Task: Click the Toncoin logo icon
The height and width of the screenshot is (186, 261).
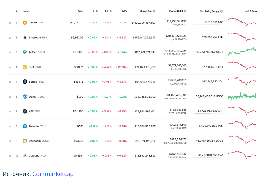Action: (x=25, y=126)
